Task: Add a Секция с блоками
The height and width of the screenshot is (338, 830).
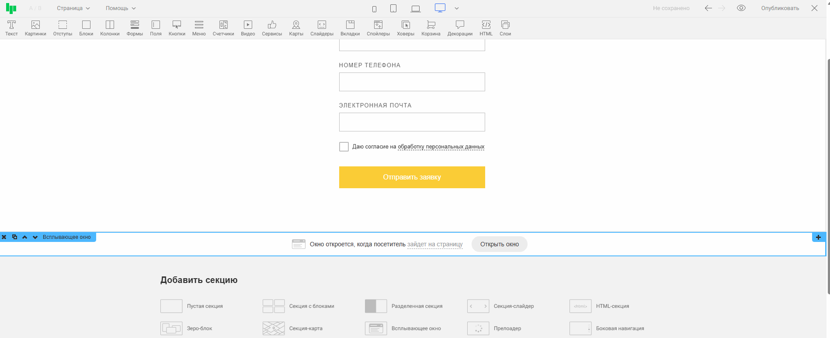Action: point(299,306)
